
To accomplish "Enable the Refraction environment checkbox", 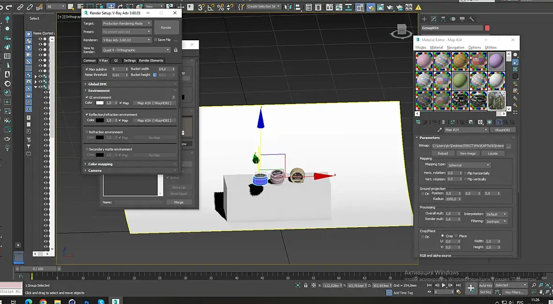I will (87, 132).
